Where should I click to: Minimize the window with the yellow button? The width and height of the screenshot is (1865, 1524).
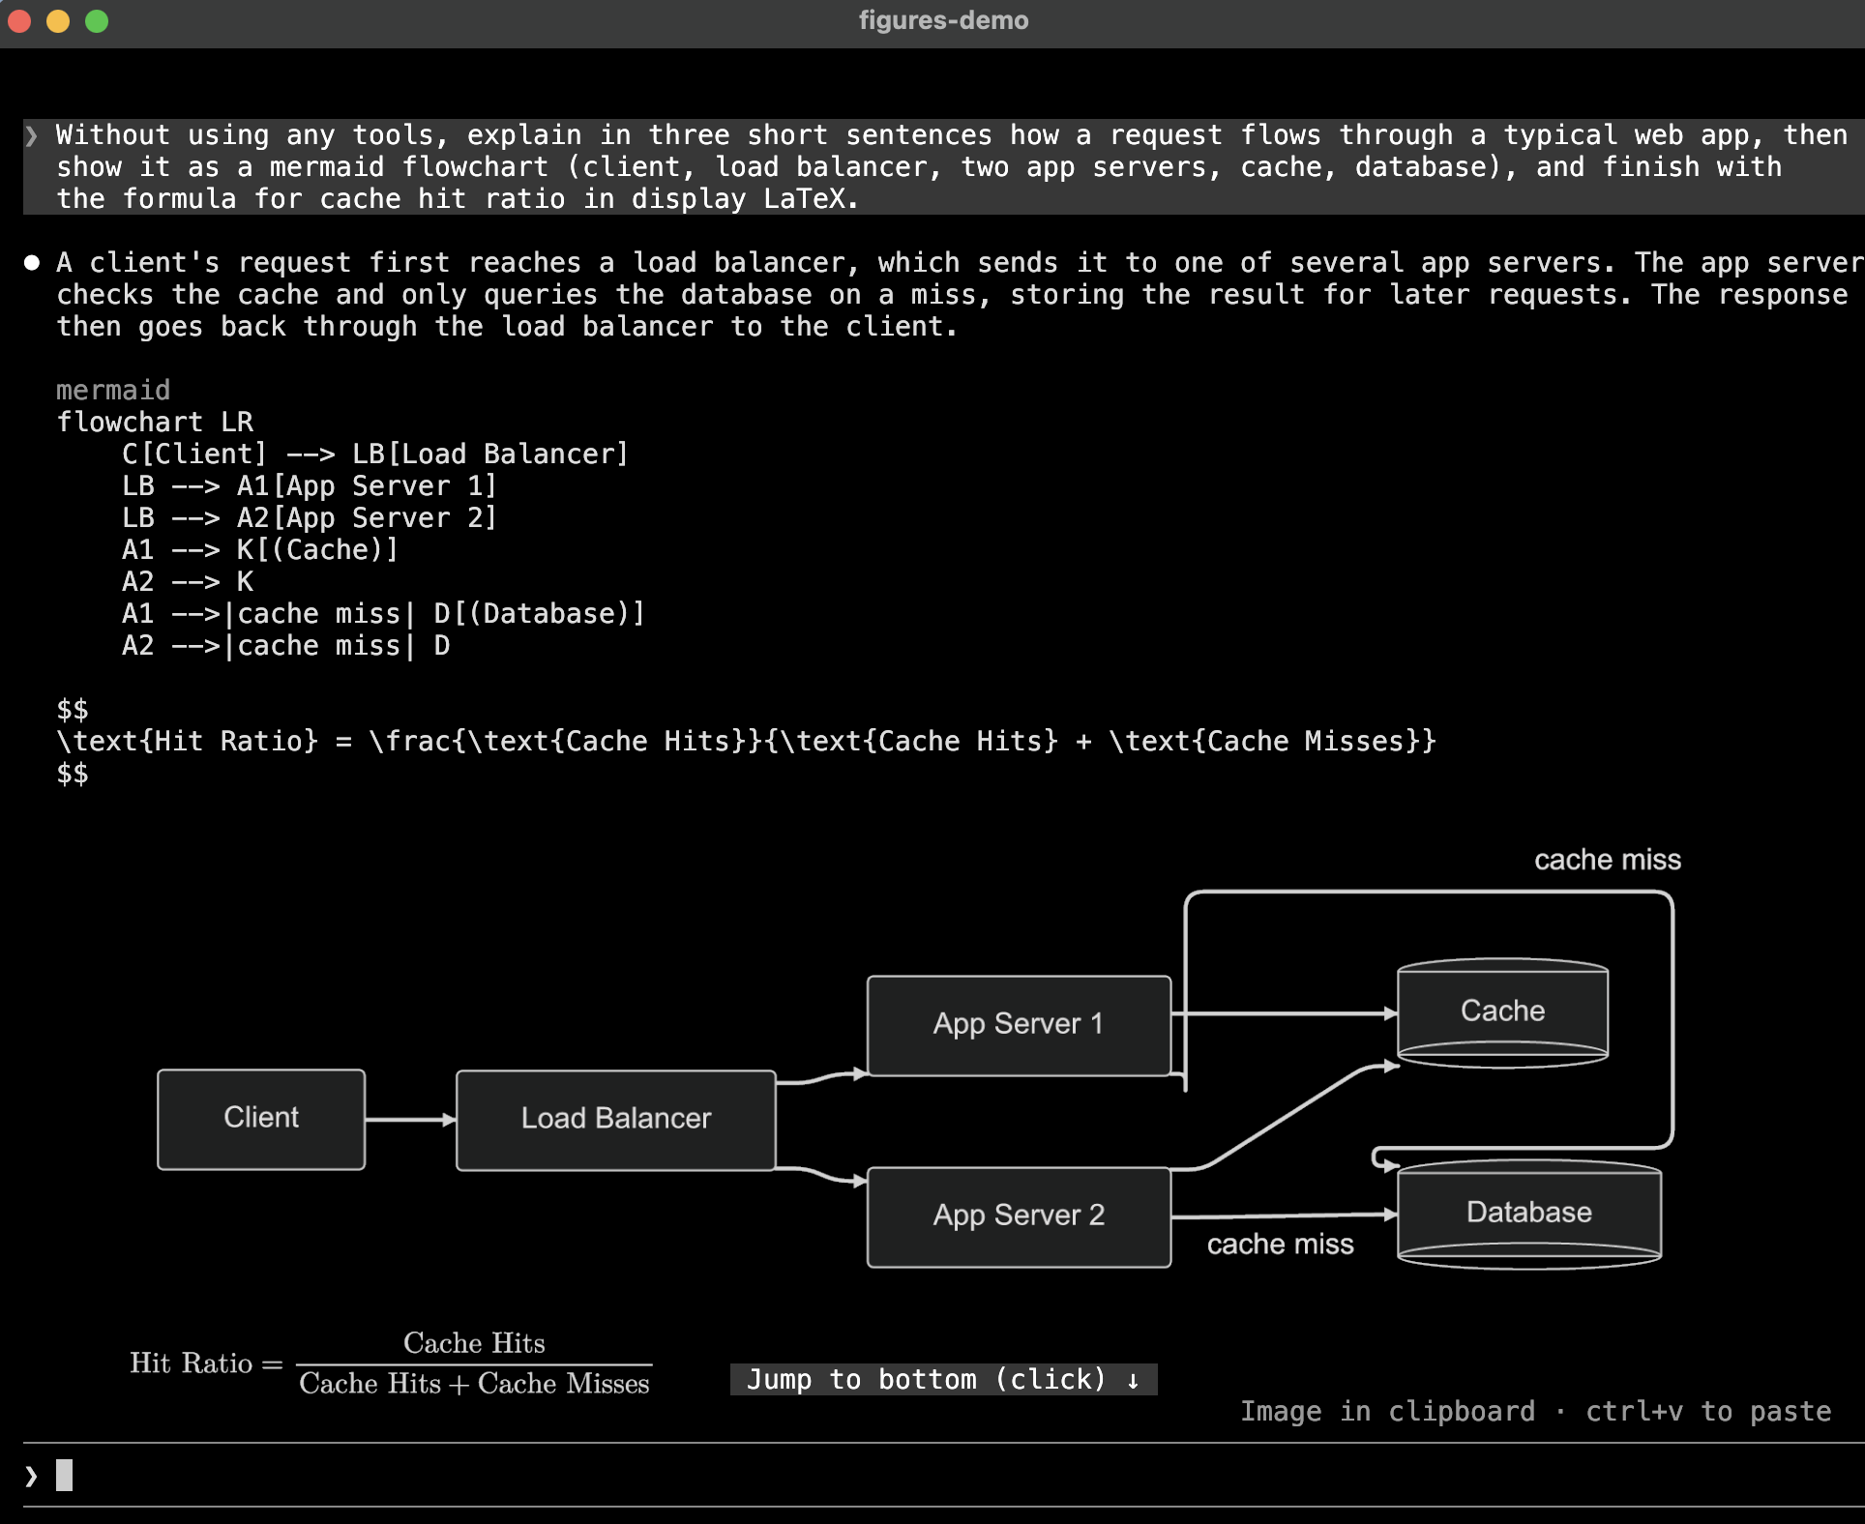click(58, 20)
